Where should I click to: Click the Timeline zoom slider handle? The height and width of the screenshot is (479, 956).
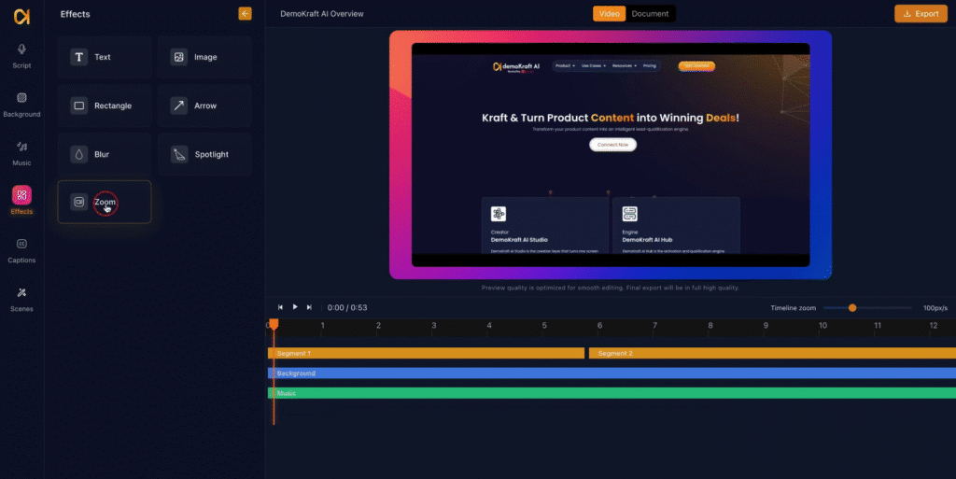point(852,307)
